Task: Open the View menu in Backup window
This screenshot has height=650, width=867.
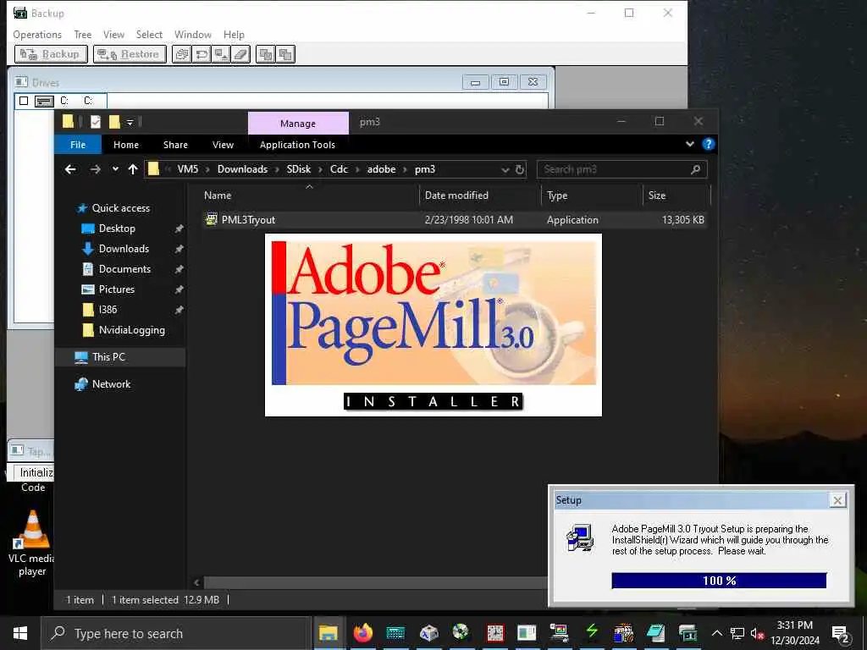Action: tap(113, 34)
